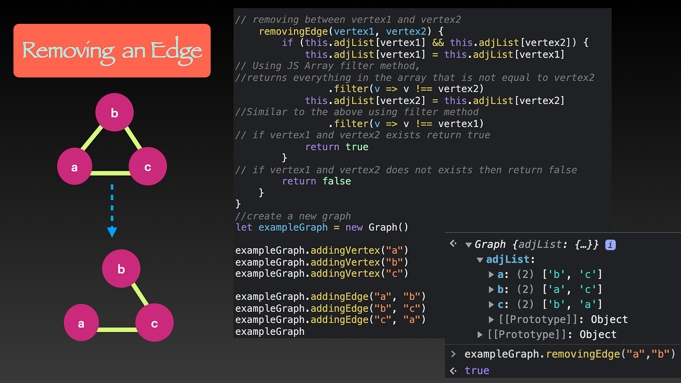Click the 'if (this.adjList[vertex1] && this.adjList[vertex2]) {' line
681x383 pixels.
(x=435, y=43)
